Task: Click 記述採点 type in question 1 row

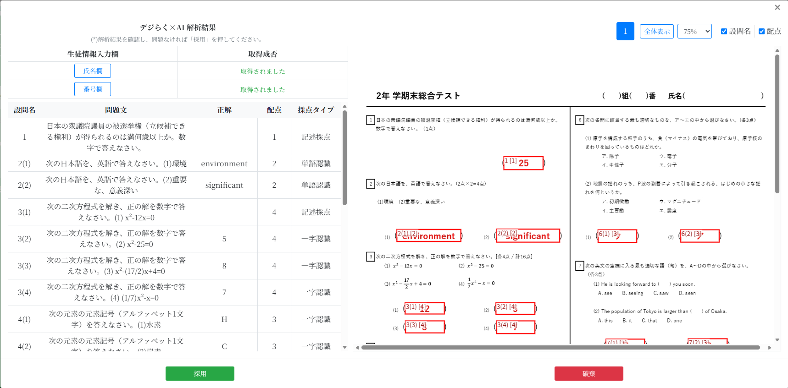Action: point(316,137)
